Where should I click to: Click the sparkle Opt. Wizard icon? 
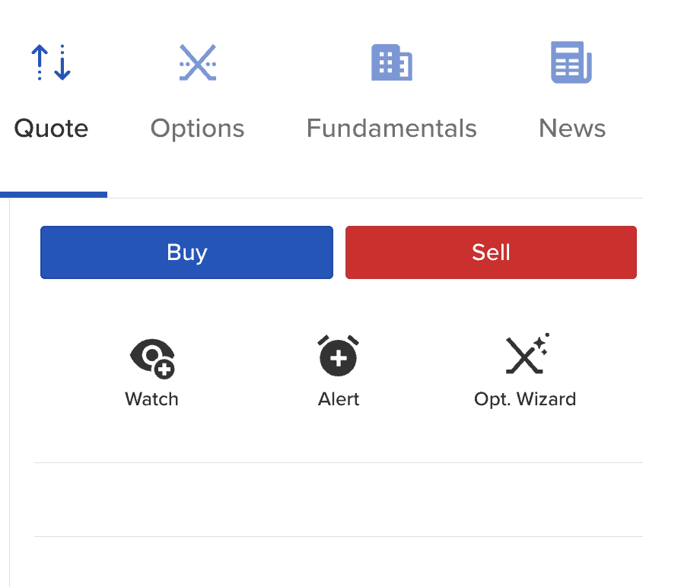tap(526, 354)
